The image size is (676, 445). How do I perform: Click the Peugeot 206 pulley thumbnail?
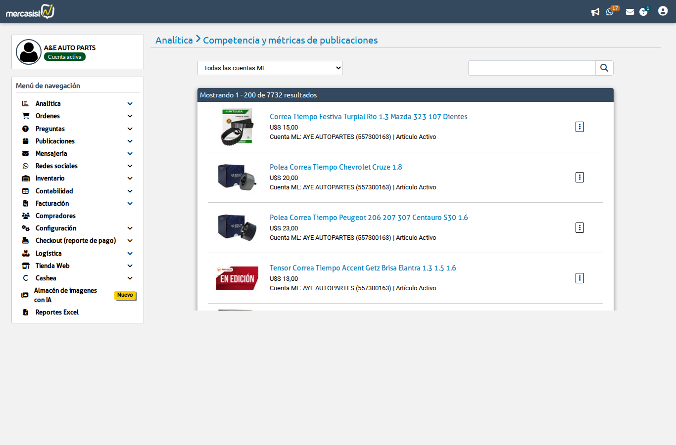[x=237, y=227]
